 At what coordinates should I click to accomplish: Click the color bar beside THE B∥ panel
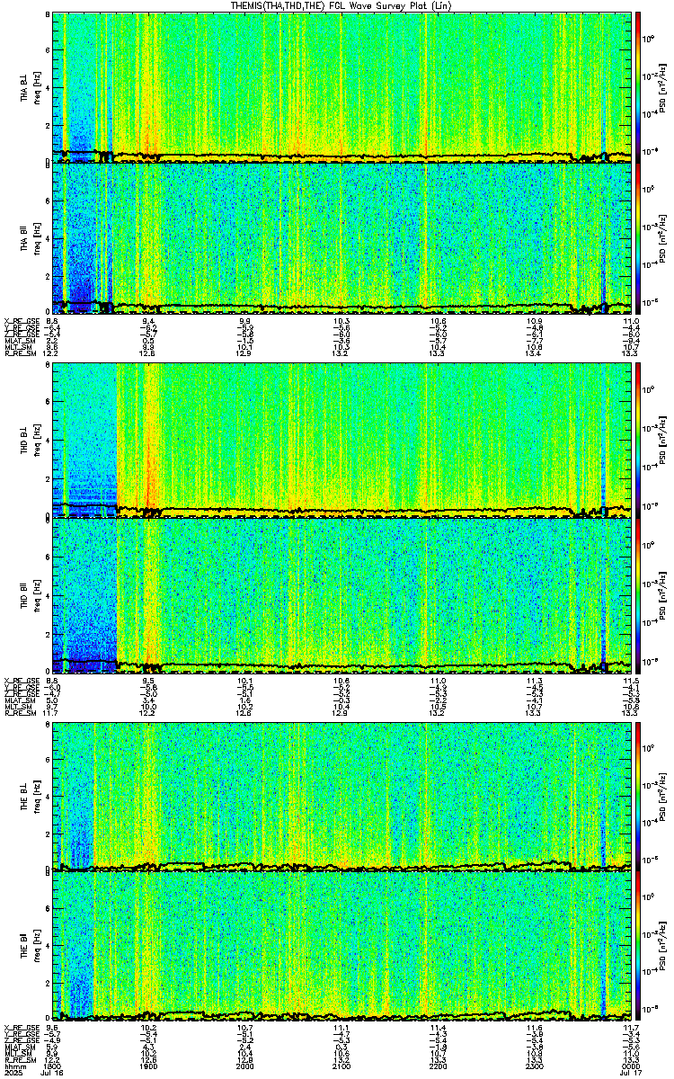639,946
